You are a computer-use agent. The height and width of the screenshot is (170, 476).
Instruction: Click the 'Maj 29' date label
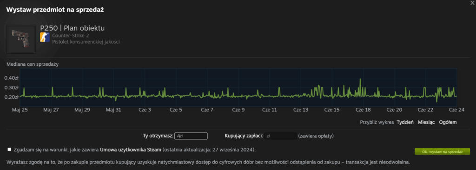82,110
